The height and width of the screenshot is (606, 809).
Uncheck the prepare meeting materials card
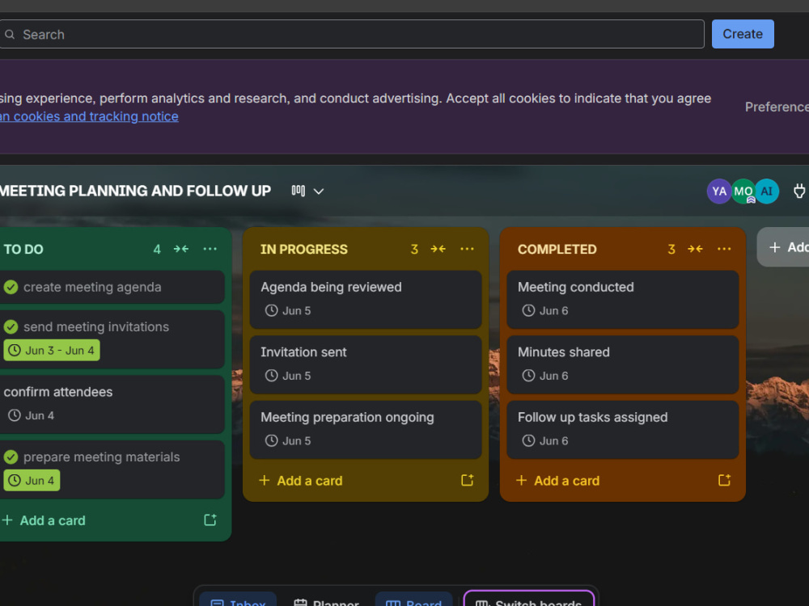11,457
